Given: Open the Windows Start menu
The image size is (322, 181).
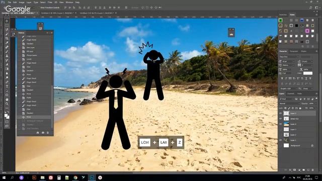Looking at the screenshot, I should [4, 177].
